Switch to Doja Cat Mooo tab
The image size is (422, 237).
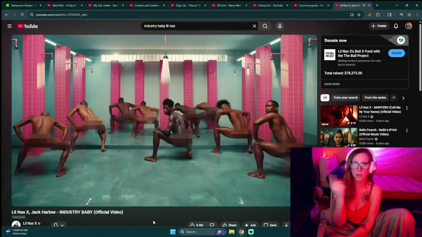click(x=188, y=5)
